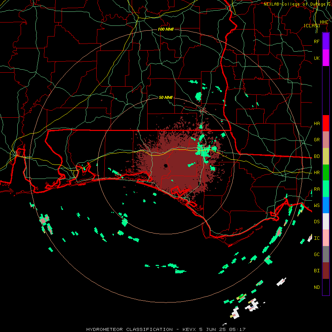The image size is (332, 332).
Task: Click the magenta UK legend swatch
Action: click(326, 58)
